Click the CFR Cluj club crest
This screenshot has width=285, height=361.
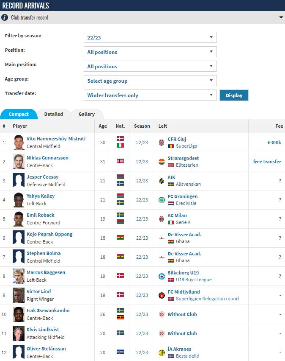click(x=162, y=143)
